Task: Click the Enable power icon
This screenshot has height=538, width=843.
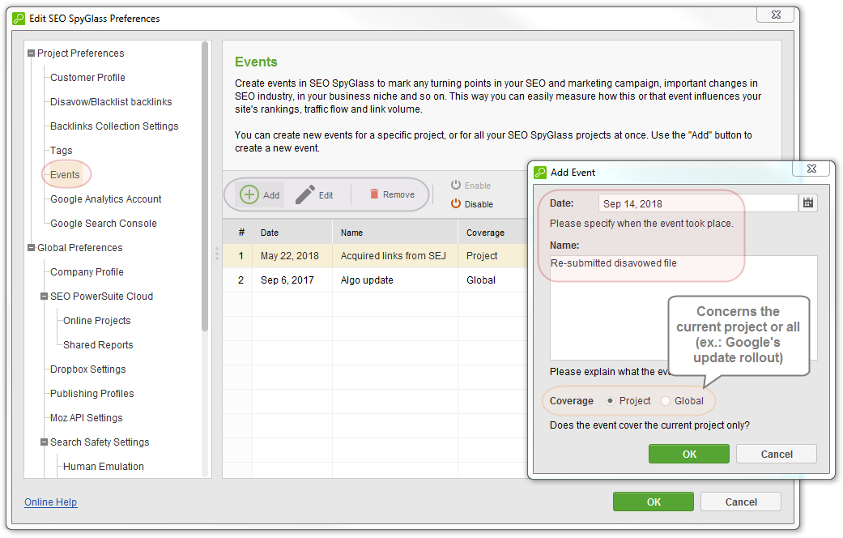Action: click(x=456, y=185)
